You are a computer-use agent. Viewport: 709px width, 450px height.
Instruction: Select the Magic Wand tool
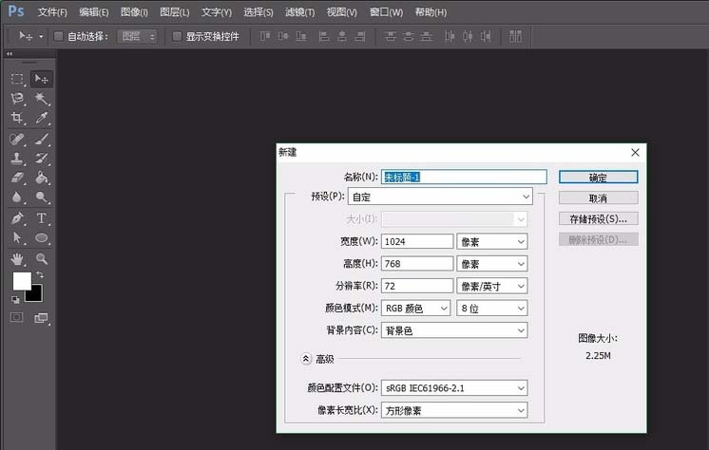pyautogui.click(x=42, y=99)
